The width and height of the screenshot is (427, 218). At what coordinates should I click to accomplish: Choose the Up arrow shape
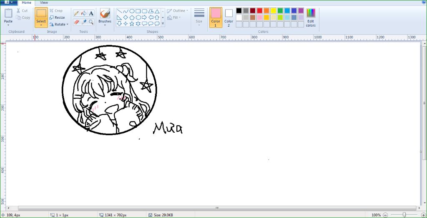coord(157,17)
